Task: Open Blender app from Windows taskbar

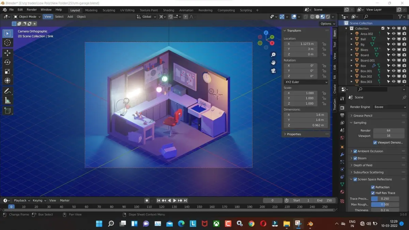Action: (310, 224)
